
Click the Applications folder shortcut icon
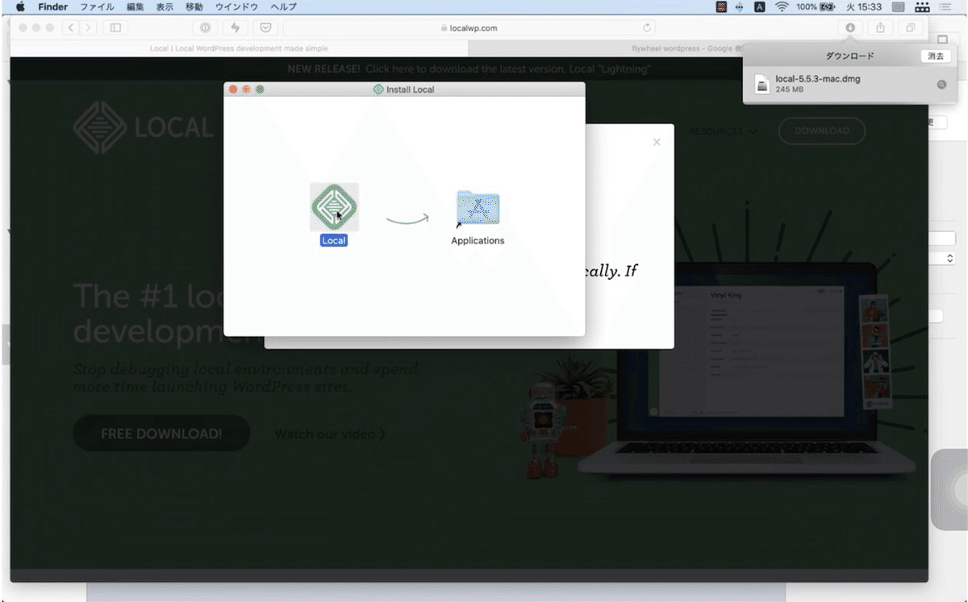(x=478, y=209)
